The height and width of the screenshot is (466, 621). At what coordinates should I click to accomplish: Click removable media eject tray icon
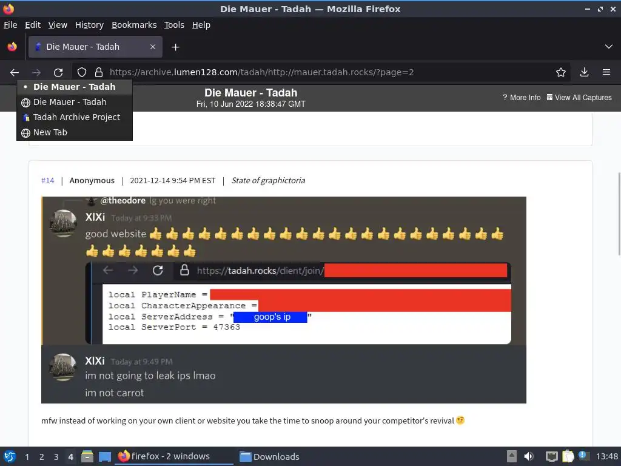512,456
